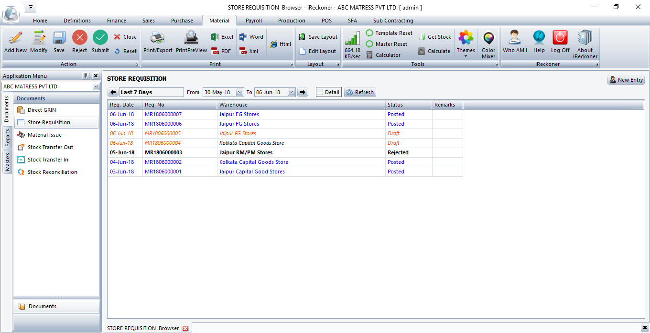Select the Master Reset radio option

(369, 44)
